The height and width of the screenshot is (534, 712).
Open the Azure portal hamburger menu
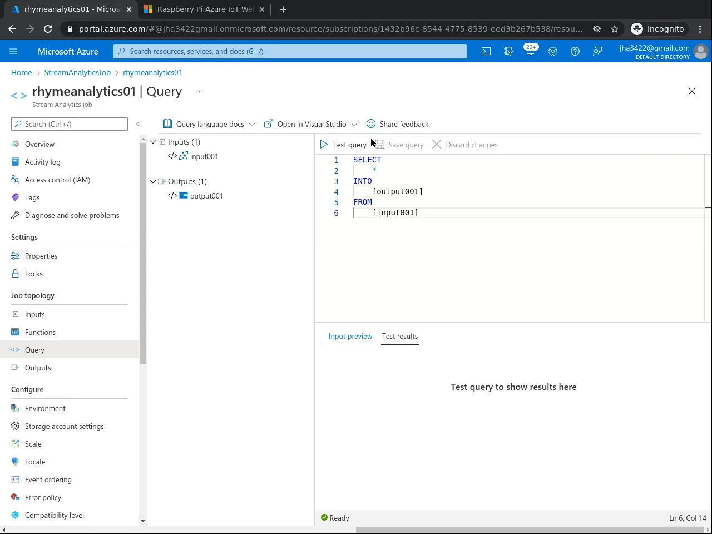pyautogui.click(x=13, y=51)
